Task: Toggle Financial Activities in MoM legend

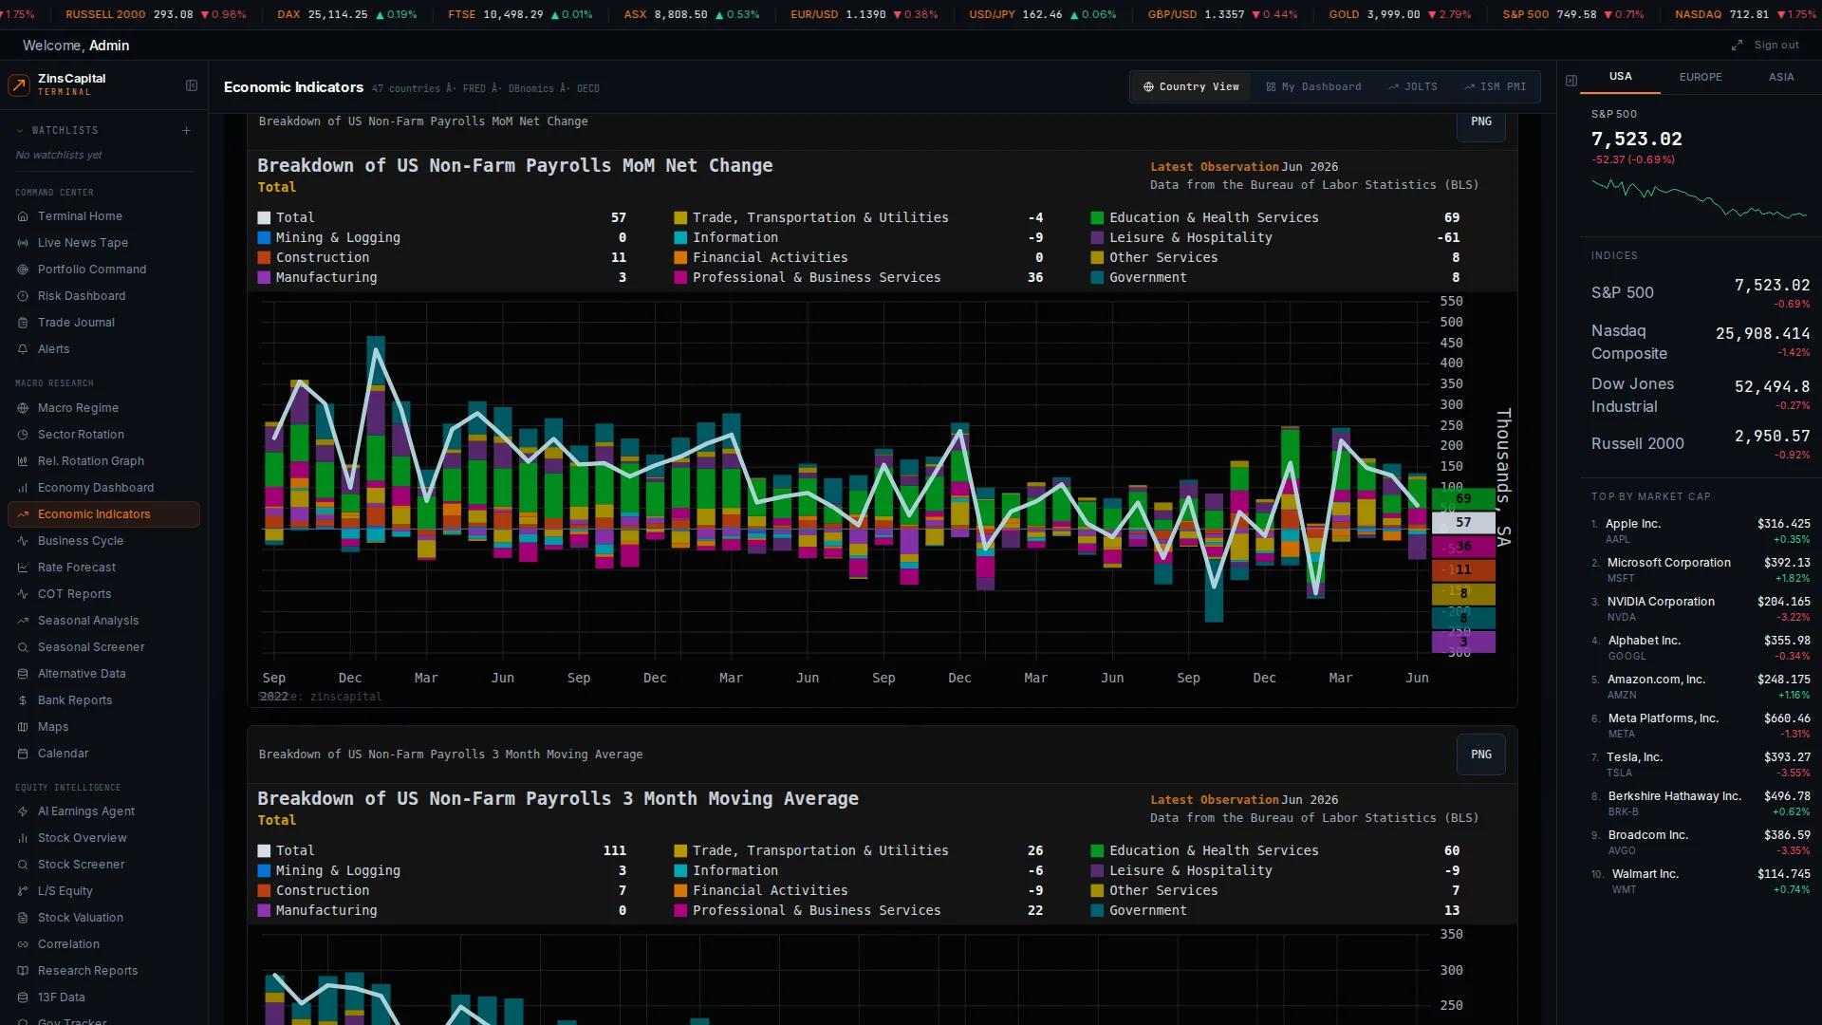Action: tap(859, 257)
